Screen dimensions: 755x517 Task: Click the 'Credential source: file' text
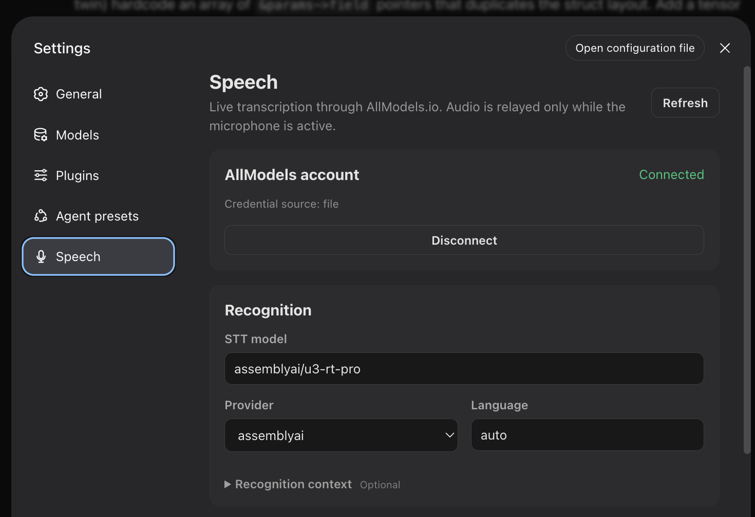click(281, 204)
